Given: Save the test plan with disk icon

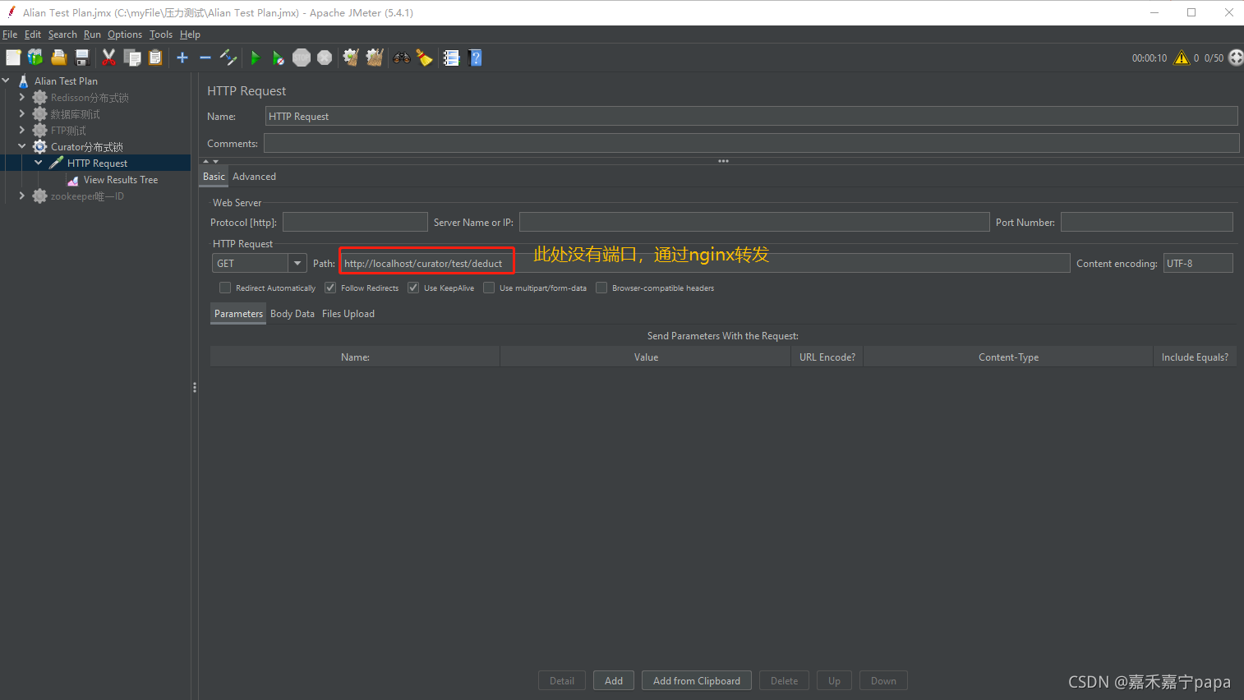Looking at the screenshot, I should click(82, 58).
